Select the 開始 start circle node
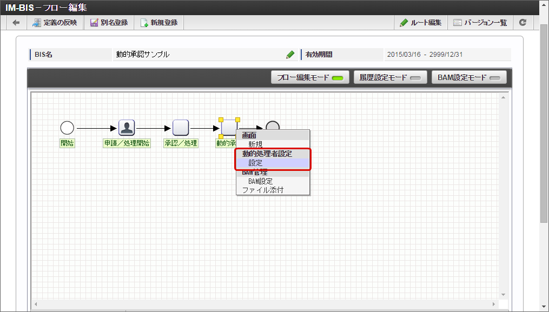The image size is (549, 312). point(67,128)
